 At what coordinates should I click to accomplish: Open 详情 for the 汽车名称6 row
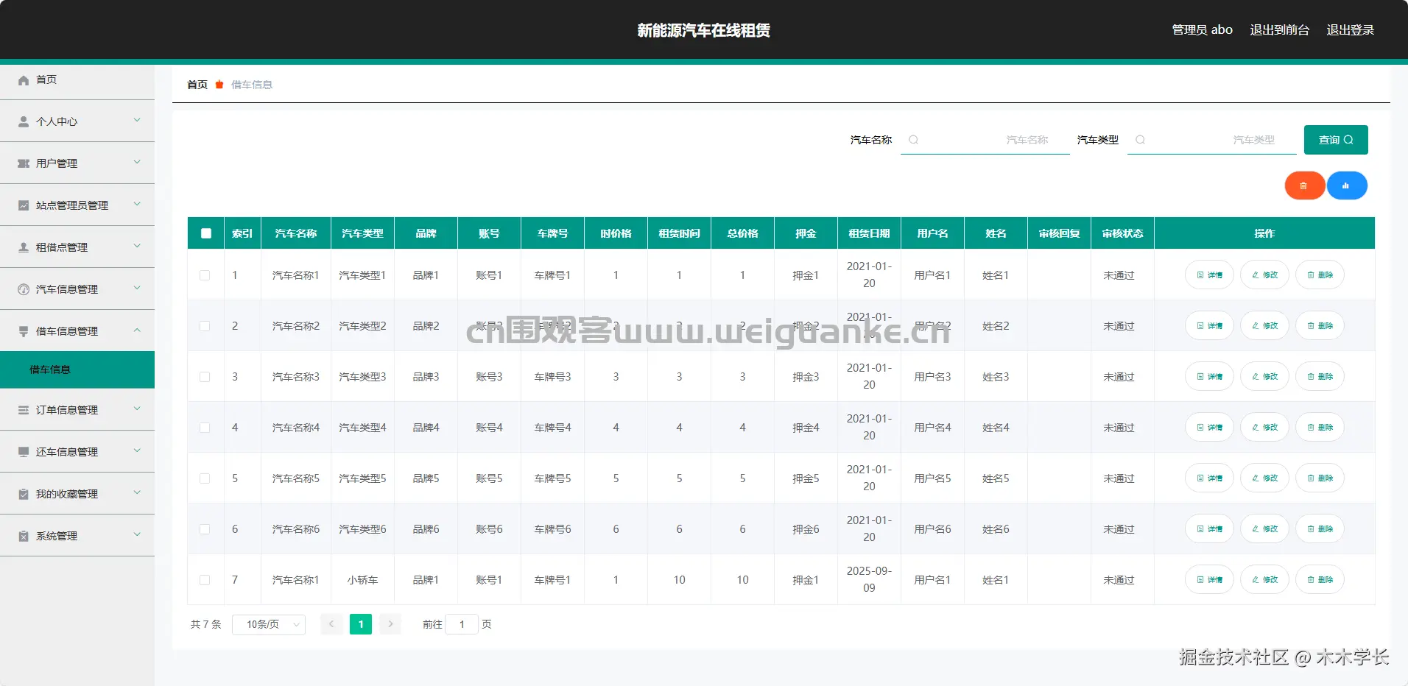click(1209, 529)
